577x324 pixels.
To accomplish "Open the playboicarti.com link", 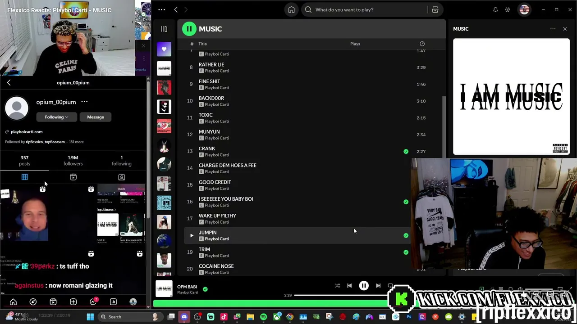I will click(27, 132).
